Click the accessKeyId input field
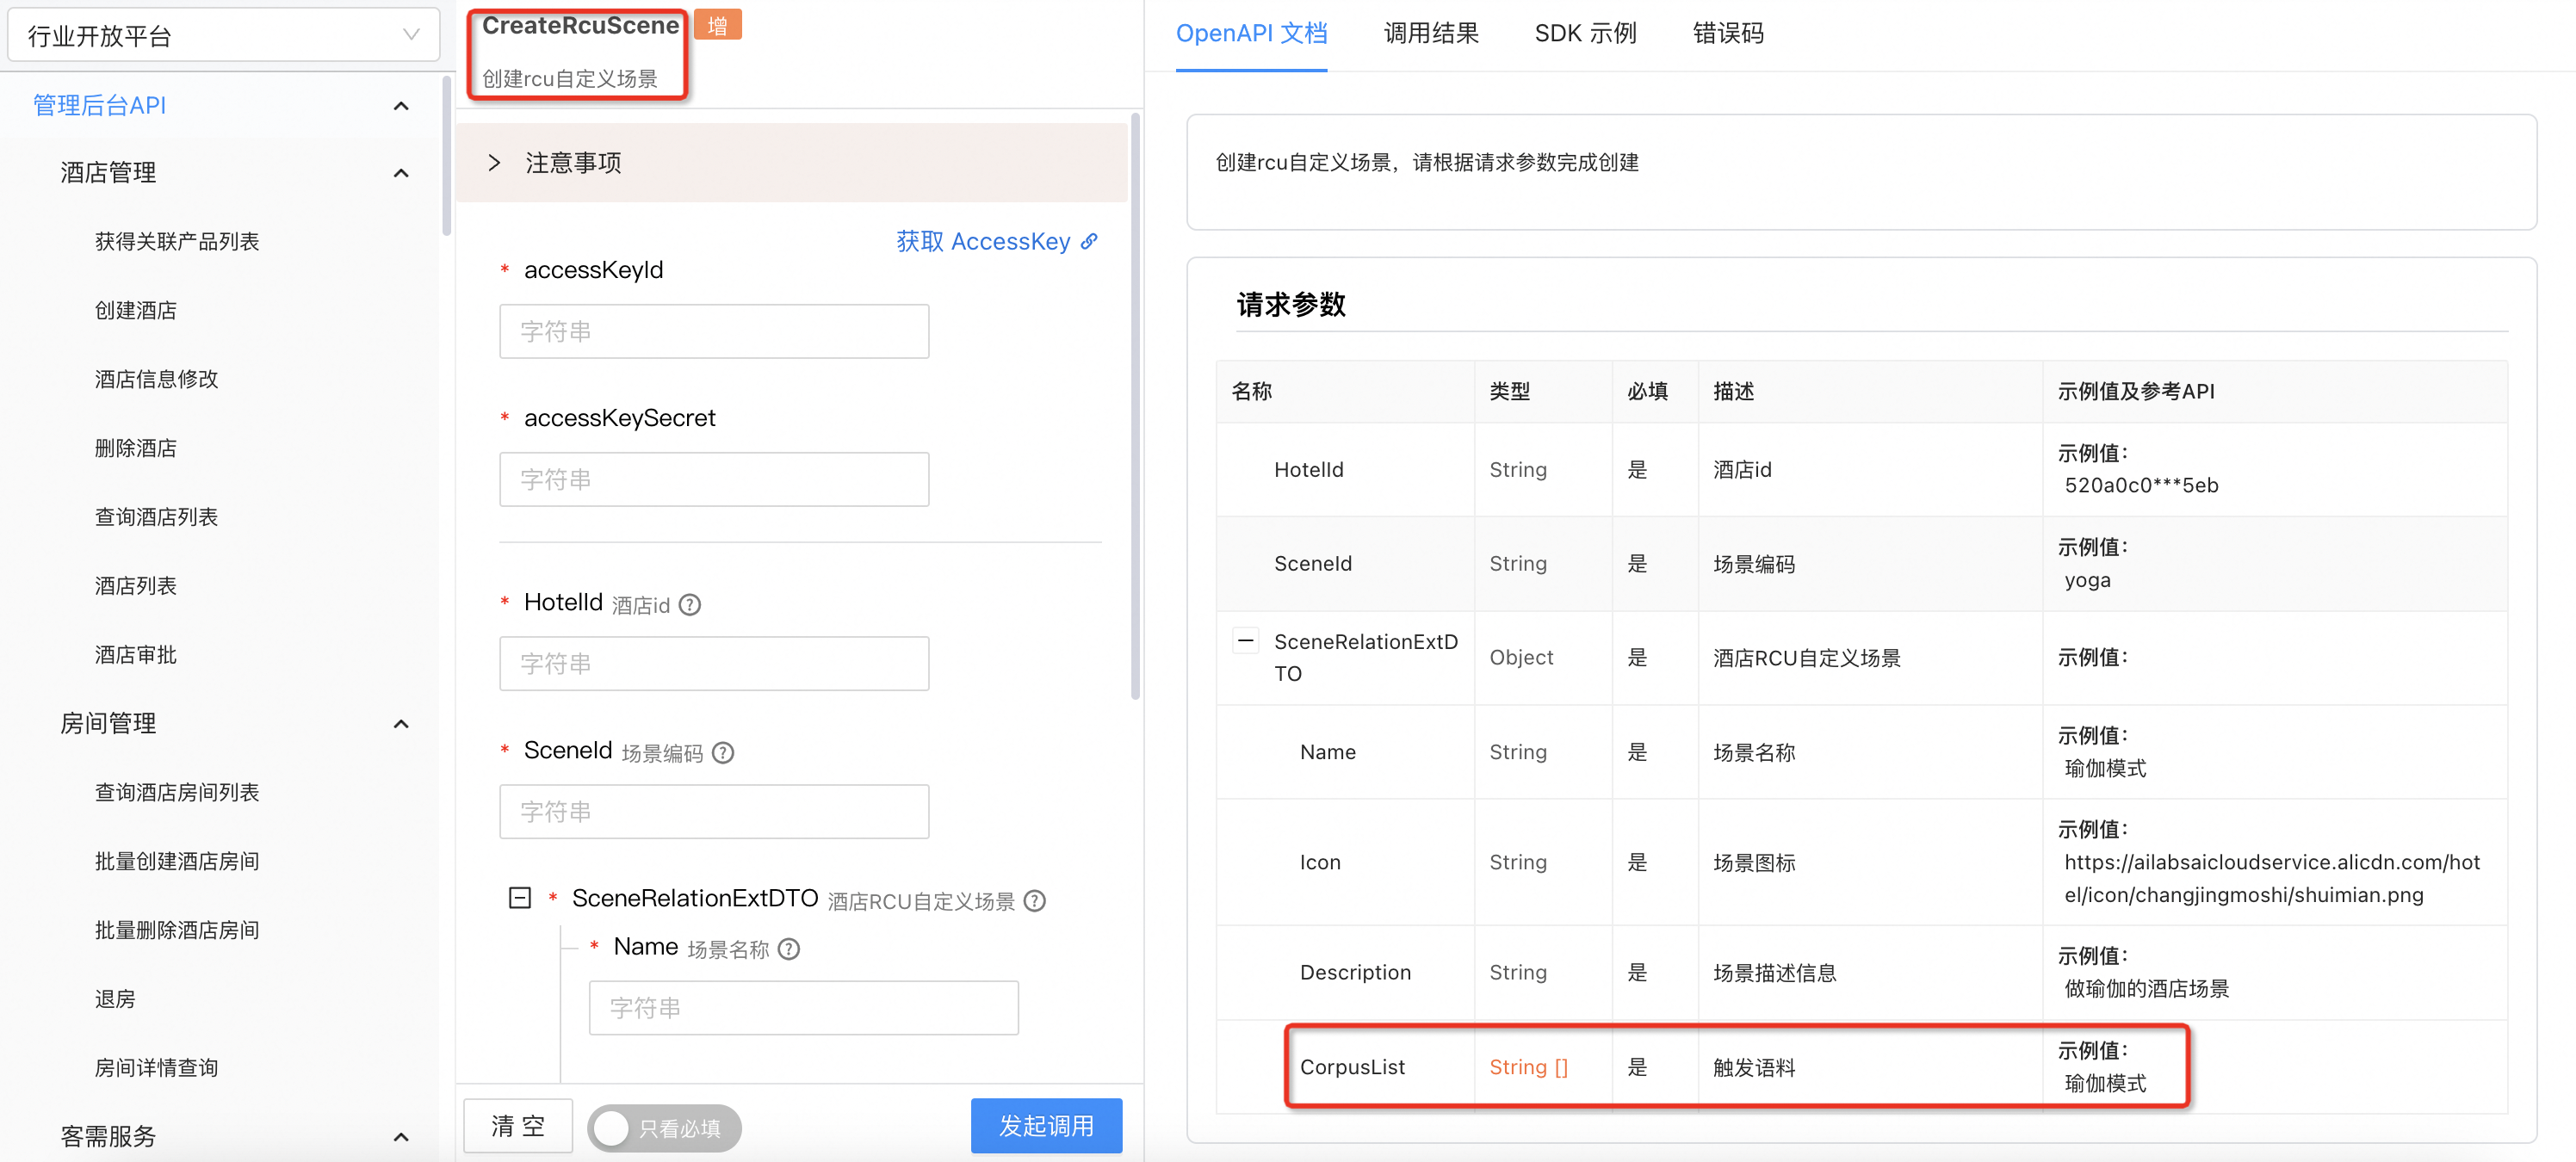Image resolution: width=2576 pixels, height=1162 pixels. (714, 331)
